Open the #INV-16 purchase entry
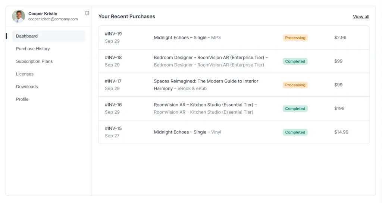The image size is (382, 203). coord(113,105)
